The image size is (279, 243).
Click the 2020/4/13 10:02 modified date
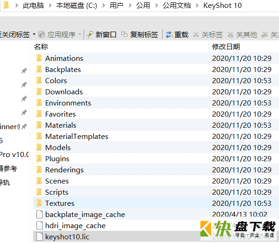(x=239, y=214)
